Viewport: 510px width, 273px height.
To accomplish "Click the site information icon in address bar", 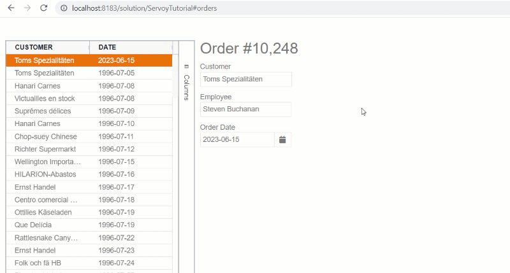I will coord(63,8).
